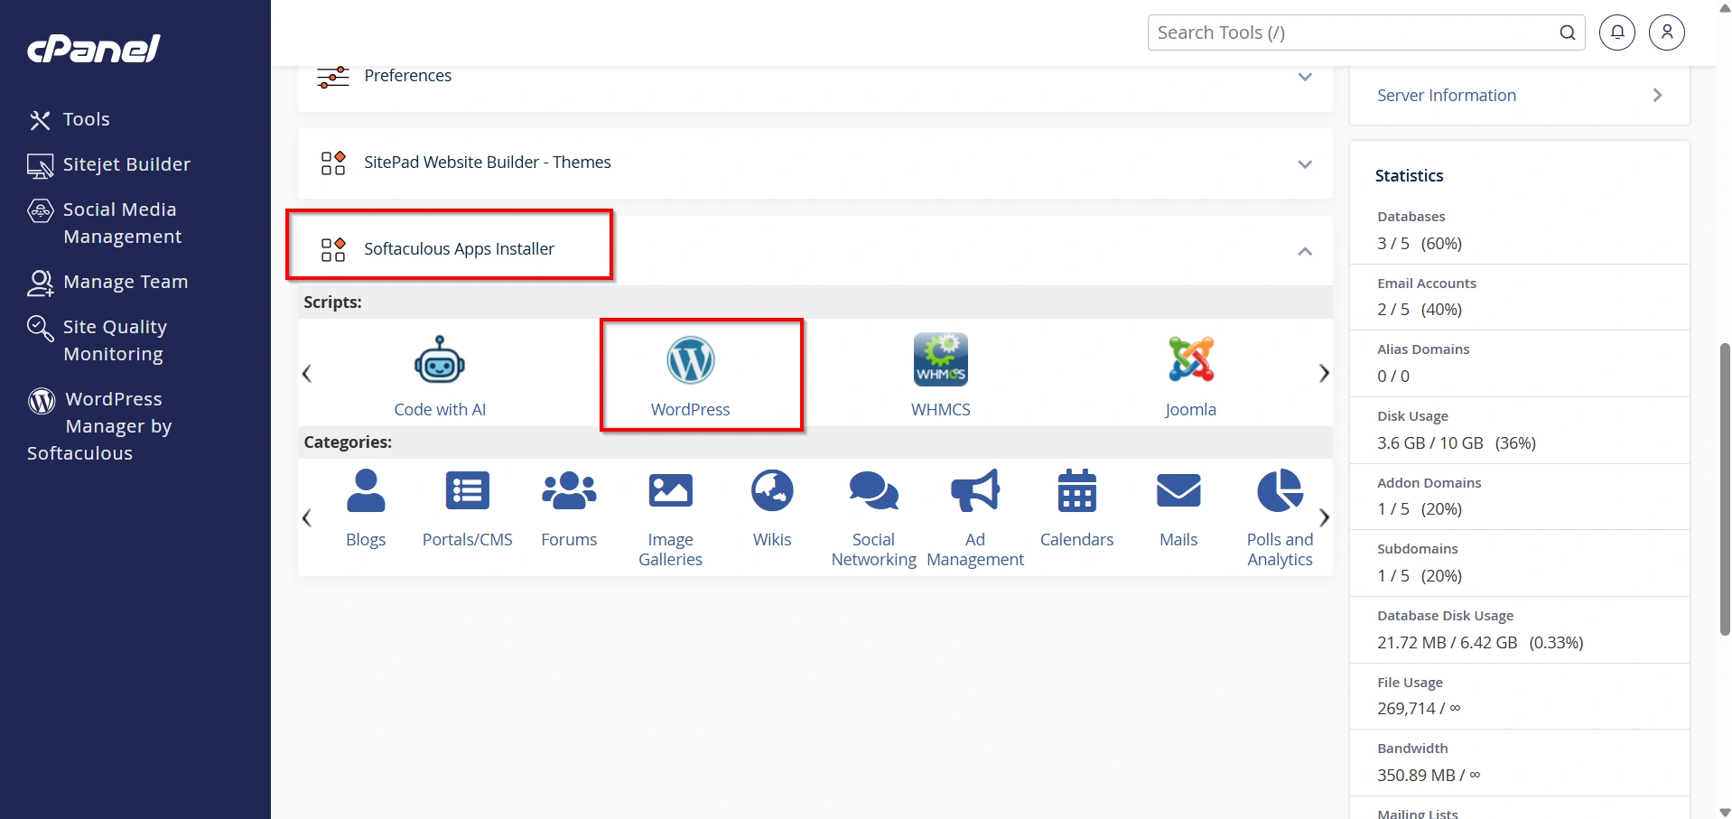Open Site Quality Monitoring
This screenshot has width=1732, height=819.
click(115, 340)
